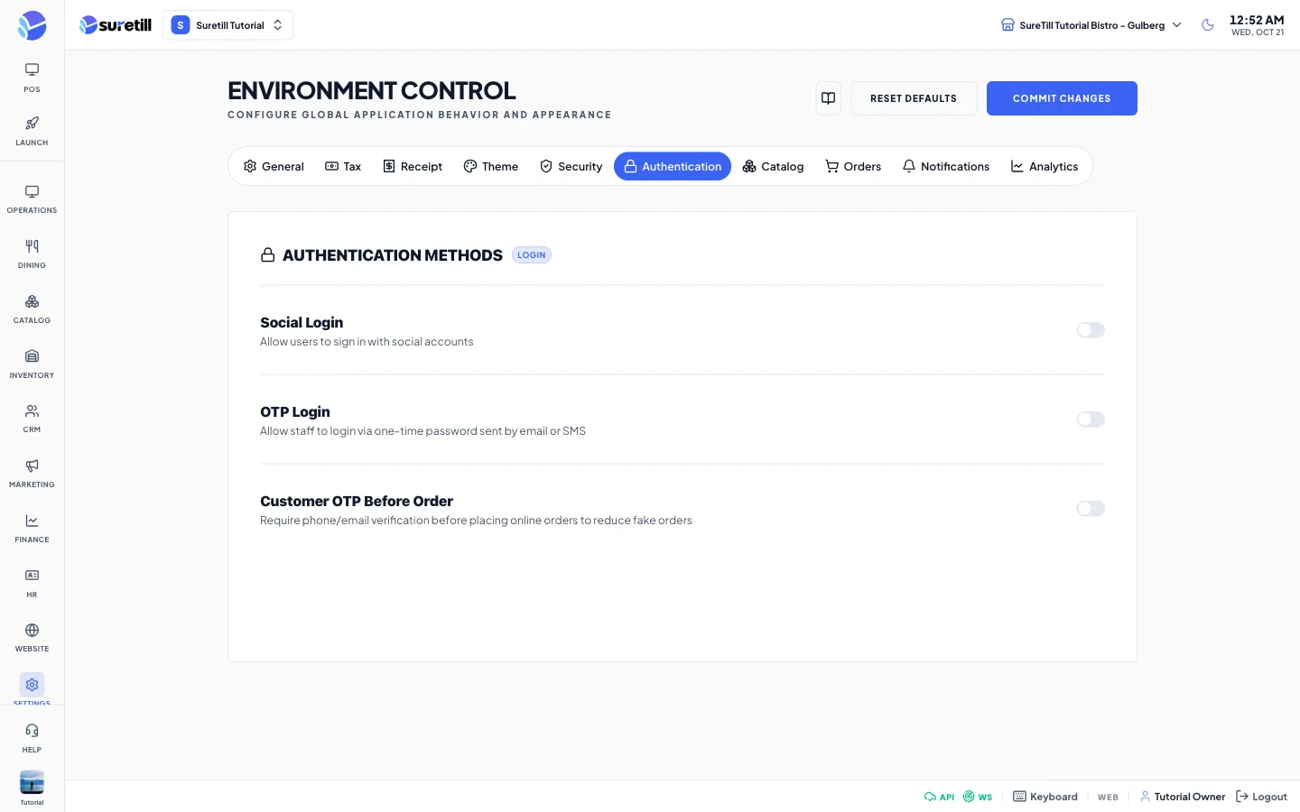Open the on-screen Keyboard button

1045,797
